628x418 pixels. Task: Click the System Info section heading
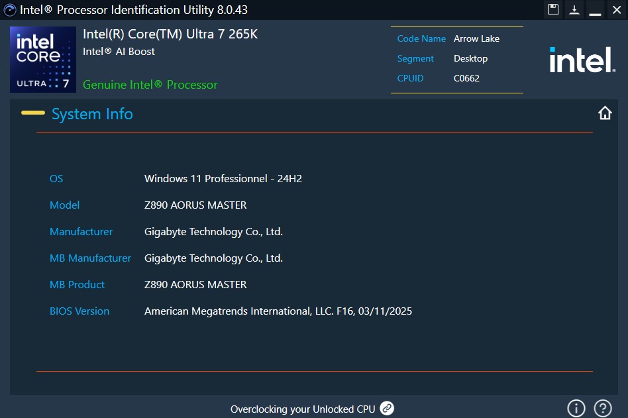92,114
